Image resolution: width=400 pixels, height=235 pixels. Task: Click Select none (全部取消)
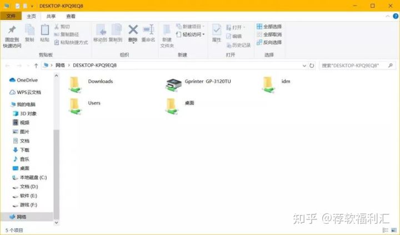click(269, 34)
